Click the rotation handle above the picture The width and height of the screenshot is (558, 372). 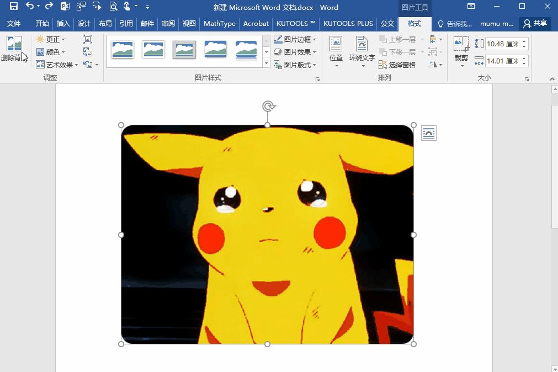[268, 106]
